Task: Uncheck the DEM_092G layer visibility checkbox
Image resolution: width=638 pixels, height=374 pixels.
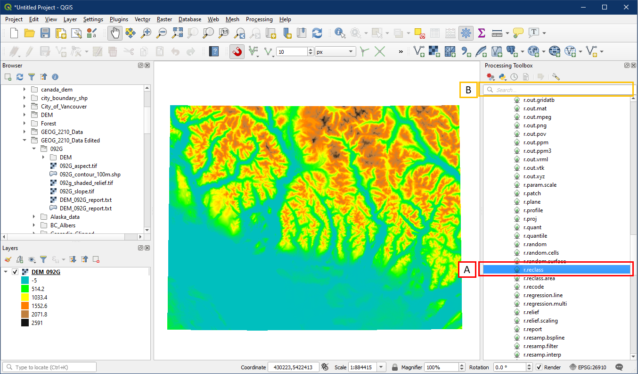Action: (15, 272)
